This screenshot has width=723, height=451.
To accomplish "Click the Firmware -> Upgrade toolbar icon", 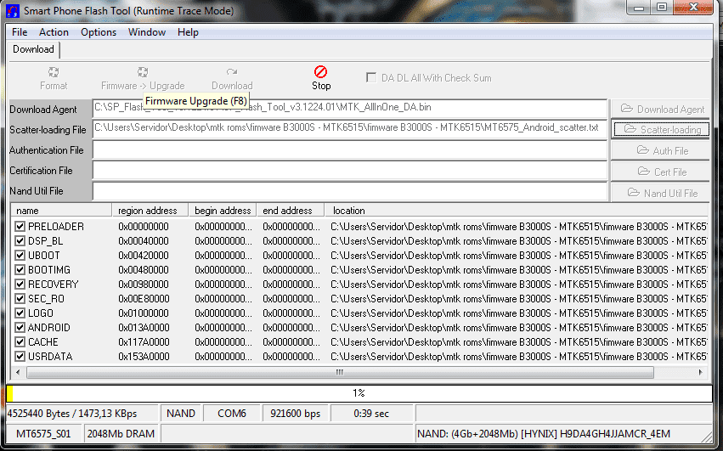I will pos(143,72).
